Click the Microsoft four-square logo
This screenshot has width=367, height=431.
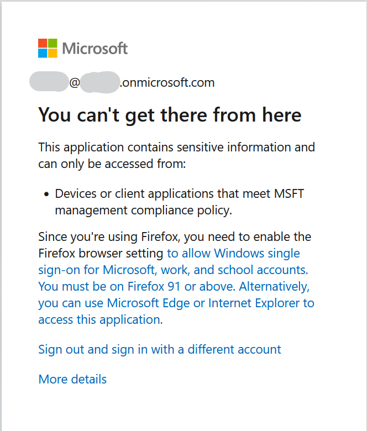[48, 48]
